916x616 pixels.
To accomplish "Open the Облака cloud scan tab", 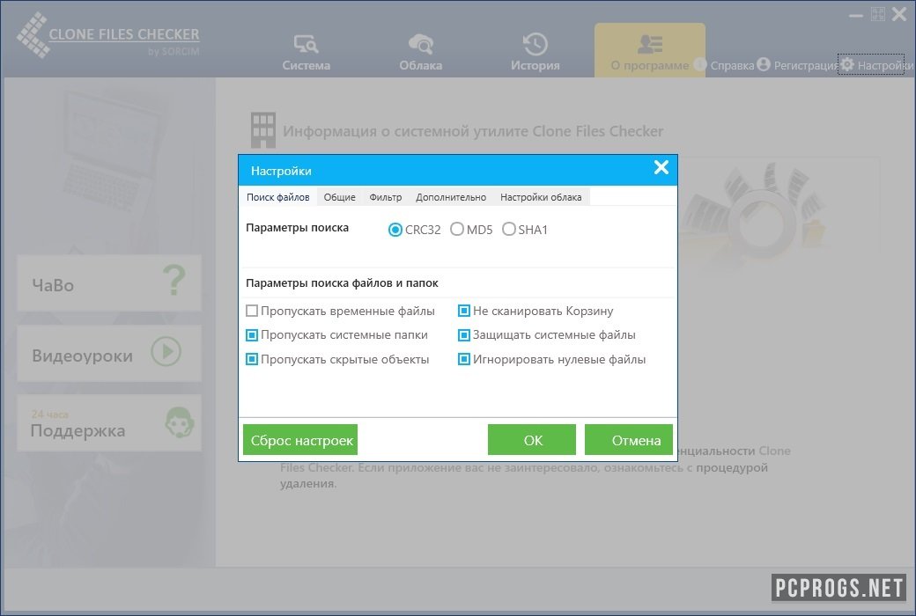I will point(421,52).
